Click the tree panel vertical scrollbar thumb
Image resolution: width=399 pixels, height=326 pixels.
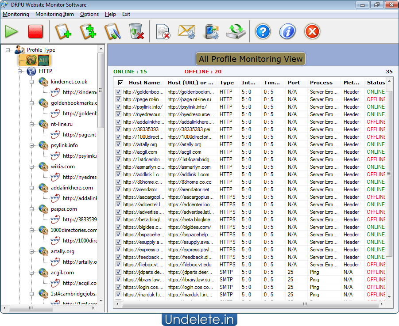tap(101, 90)
